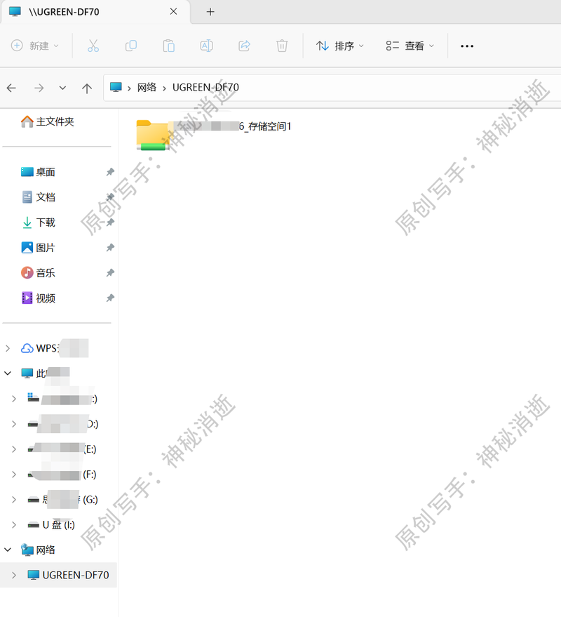Click the Delete trash can icon
Screen dimensions: 561x617
tap(282, 46)
